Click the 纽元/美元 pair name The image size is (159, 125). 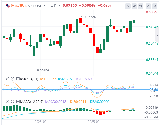pyautogui.click(x=19, y=6)
